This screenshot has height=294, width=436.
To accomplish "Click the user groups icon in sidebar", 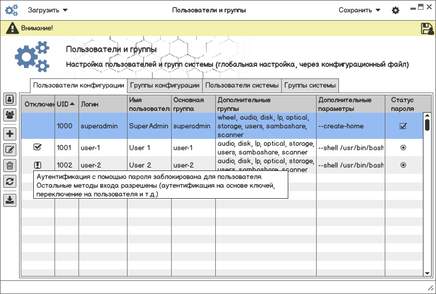I will (10, 115).
